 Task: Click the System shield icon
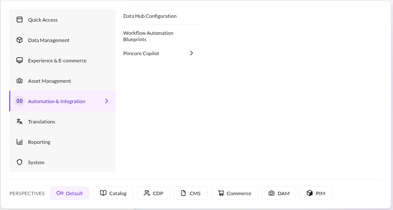click(20, 162)
